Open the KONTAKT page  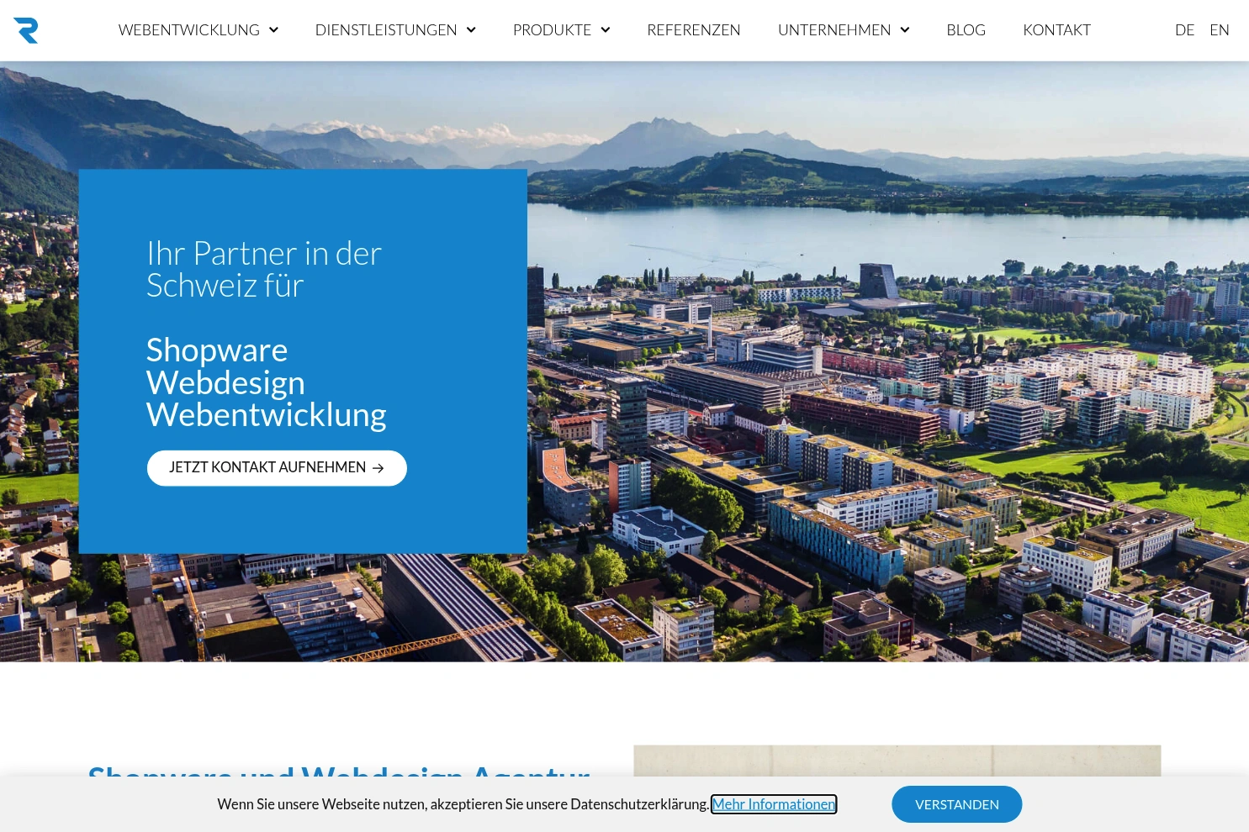(1056, 30)
